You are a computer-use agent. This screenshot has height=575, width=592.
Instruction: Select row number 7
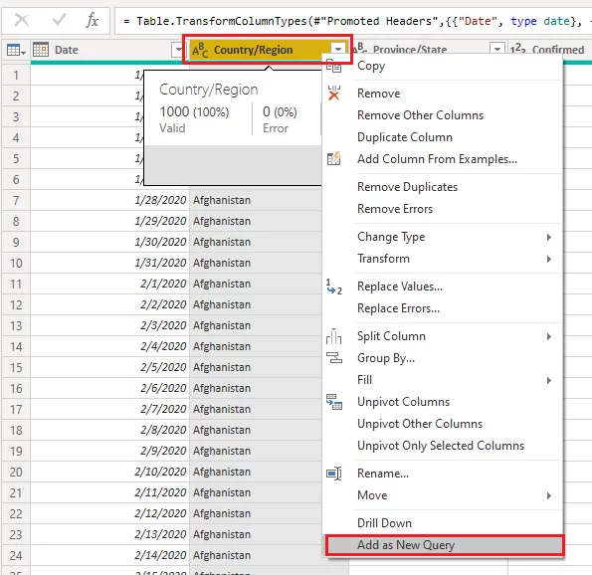16,201
